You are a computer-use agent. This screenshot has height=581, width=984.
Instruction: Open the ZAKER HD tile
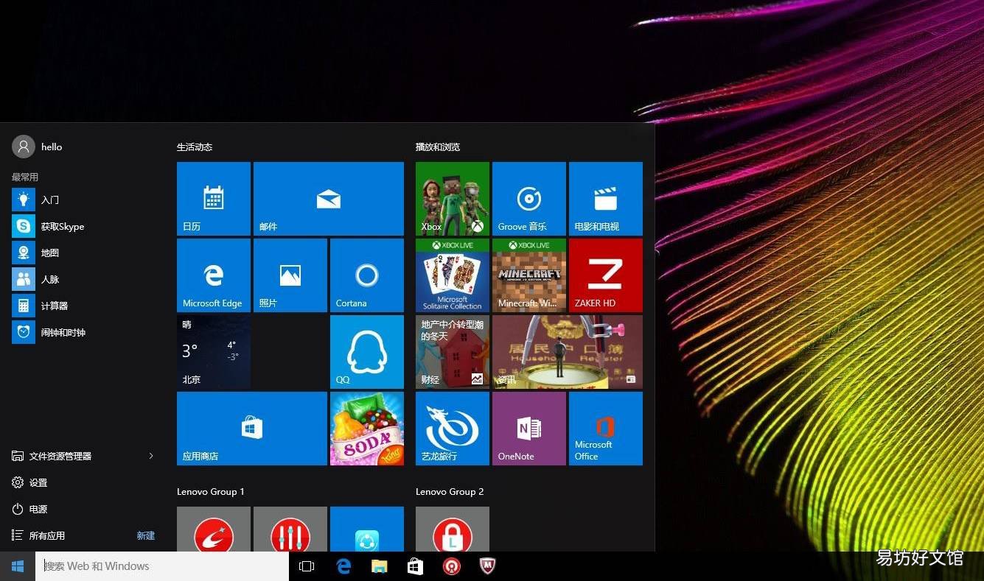pos(606,275)
